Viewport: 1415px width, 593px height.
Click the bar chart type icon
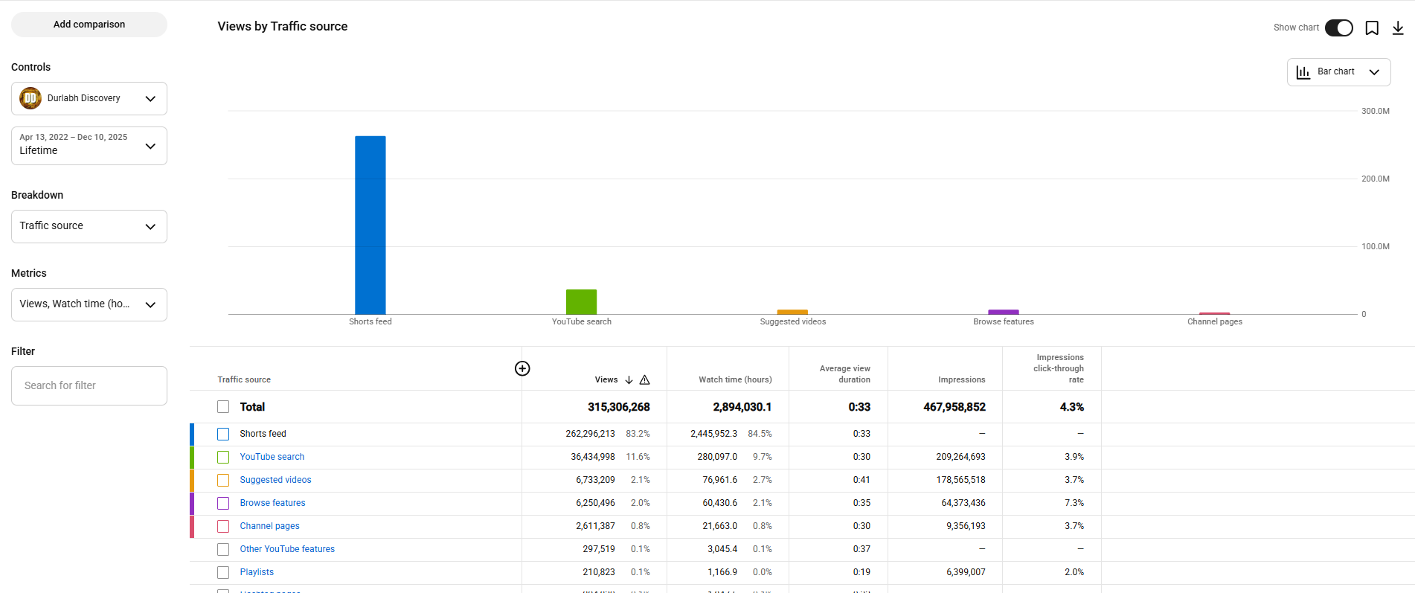pos(1303,72)
